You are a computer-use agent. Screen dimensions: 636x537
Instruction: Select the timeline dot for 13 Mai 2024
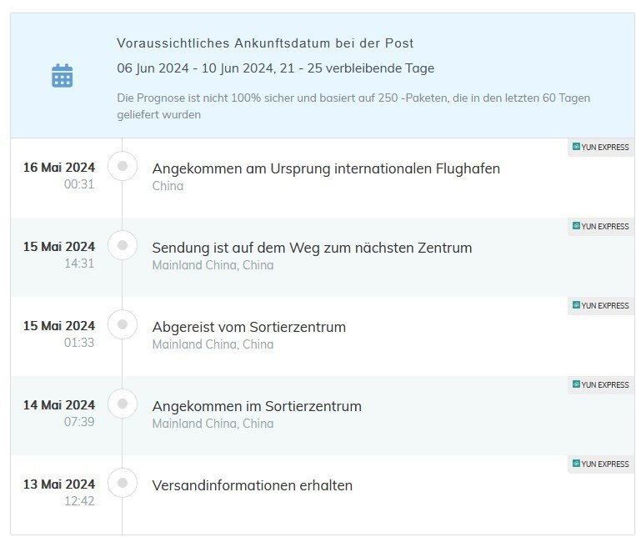[x=123, y=484]
